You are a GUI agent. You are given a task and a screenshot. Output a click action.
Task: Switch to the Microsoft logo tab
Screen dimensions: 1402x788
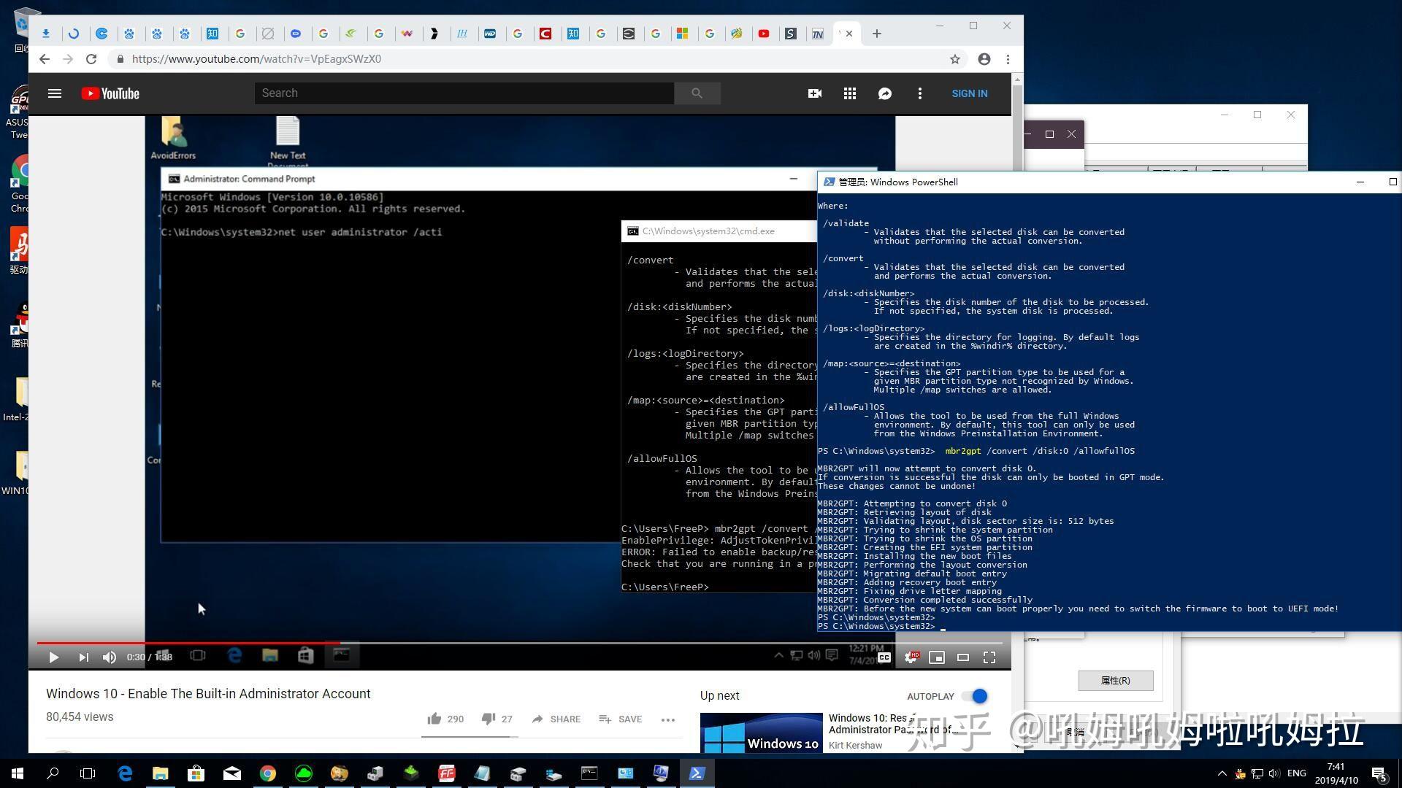682,34
